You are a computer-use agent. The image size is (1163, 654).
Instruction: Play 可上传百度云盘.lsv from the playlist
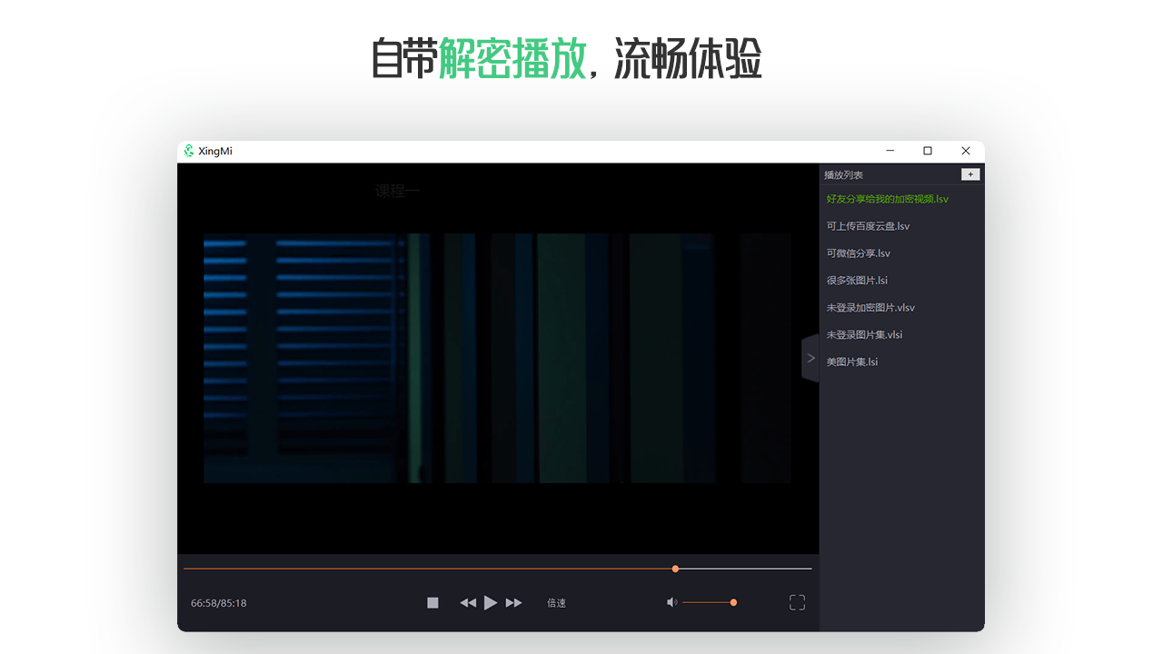pos(867,225)
